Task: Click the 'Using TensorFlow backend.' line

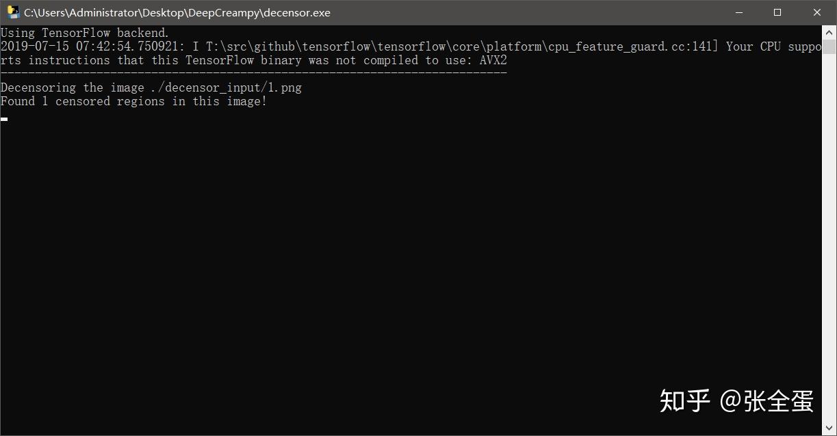Action: (x=85, y=33)
